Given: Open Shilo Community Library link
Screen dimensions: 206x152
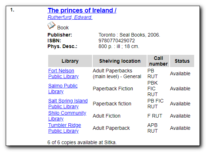Looking at the screenshot, I should point(67,116).
